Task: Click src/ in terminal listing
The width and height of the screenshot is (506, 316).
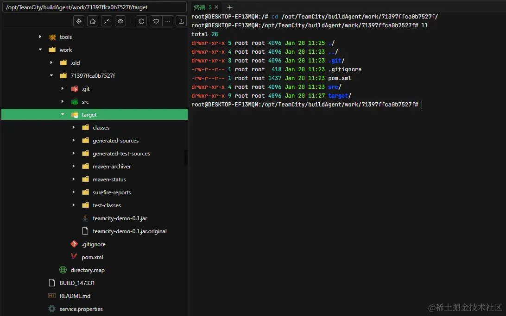Action: 335,87
